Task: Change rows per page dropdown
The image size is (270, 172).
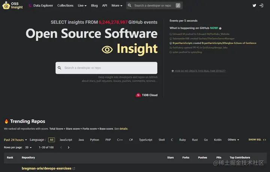Action: [28, 147]
